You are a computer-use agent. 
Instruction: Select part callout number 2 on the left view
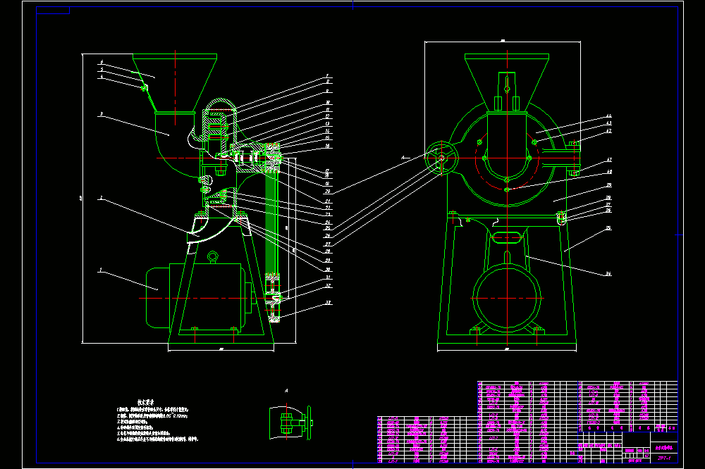101,198
